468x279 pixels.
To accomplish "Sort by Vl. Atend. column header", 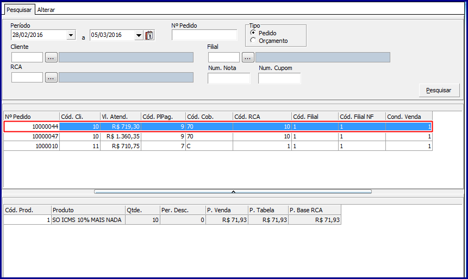I will coord(121,117).
